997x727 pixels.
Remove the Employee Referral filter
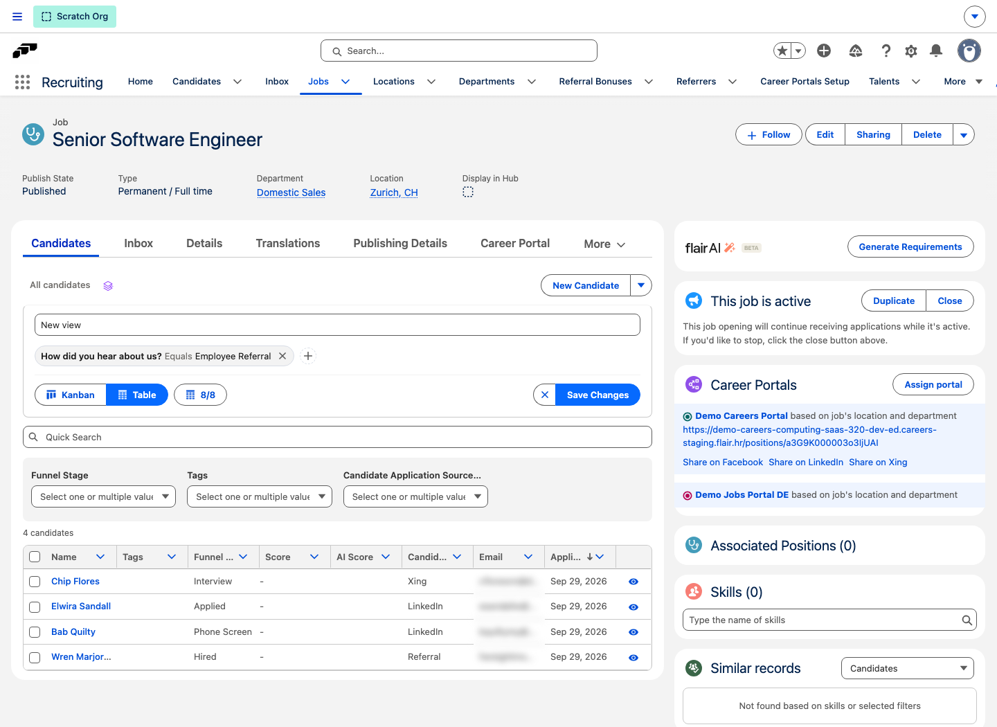282,356
